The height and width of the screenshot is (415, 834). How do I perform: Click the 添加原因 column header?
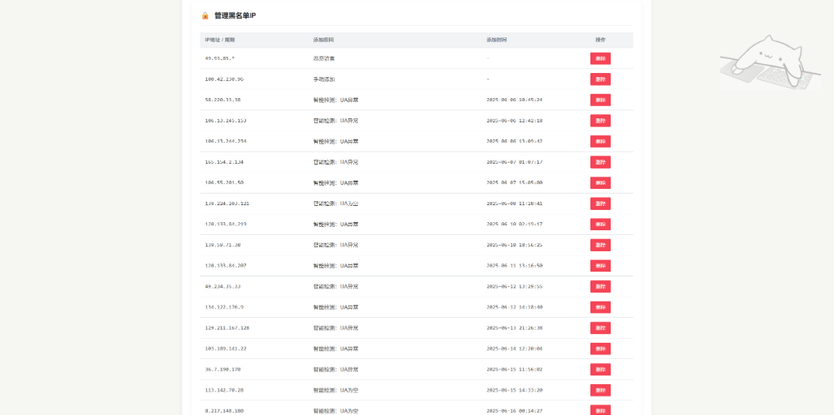(x=323, y=40)
